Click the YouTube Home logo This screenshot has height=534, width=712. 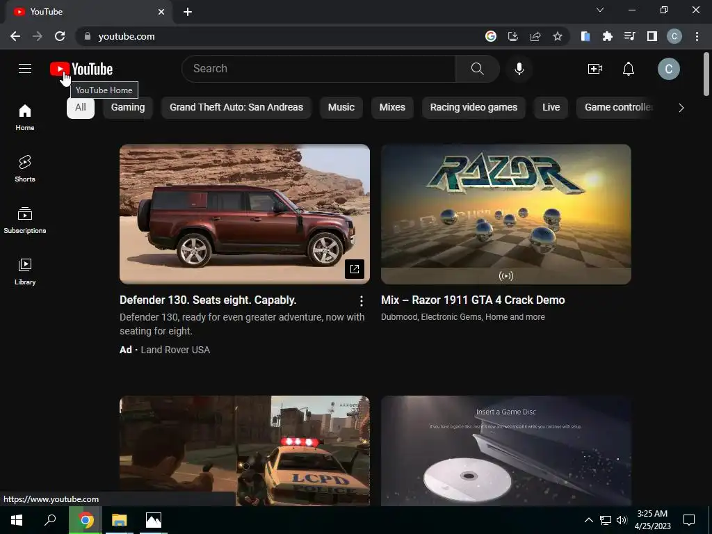pyautogui.click(x=81, y=69)
